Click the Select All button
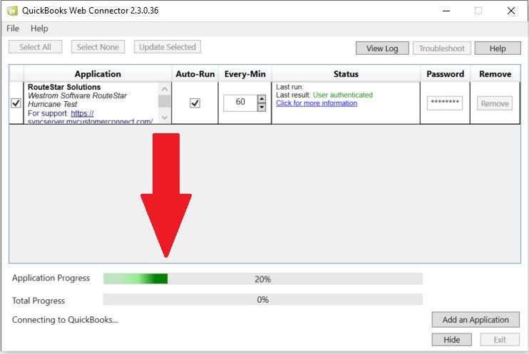 pyautogui.click(x=35, y=47)
